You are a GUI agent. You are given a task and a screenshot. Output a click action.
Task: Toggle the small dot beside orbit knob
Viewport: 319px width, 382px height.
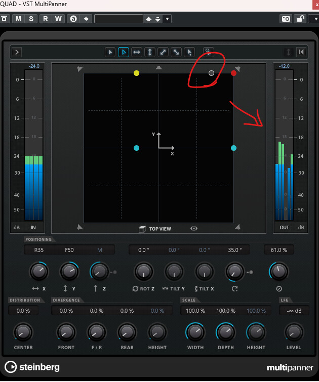tap(251, 272)
